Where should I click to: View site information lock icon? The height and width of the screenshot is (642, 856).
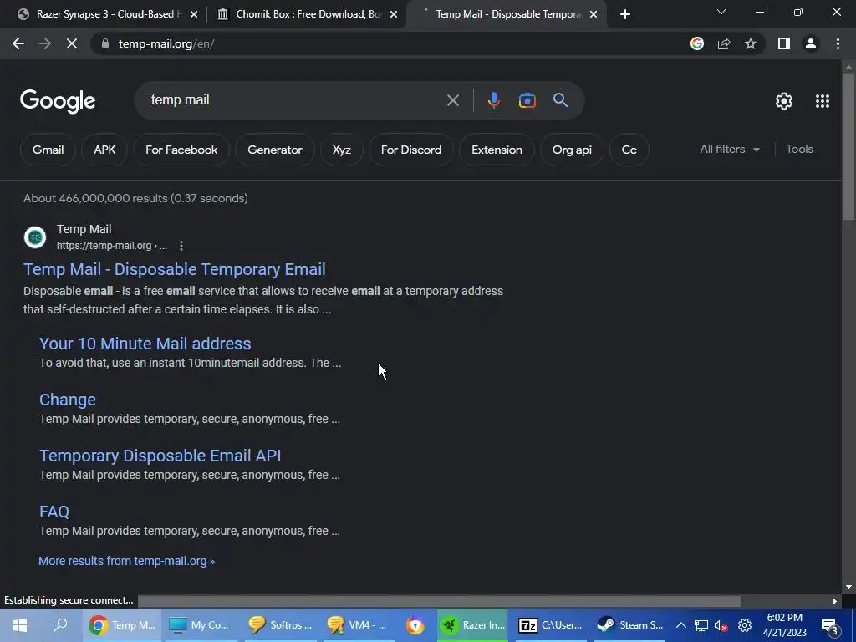point(105,43)
